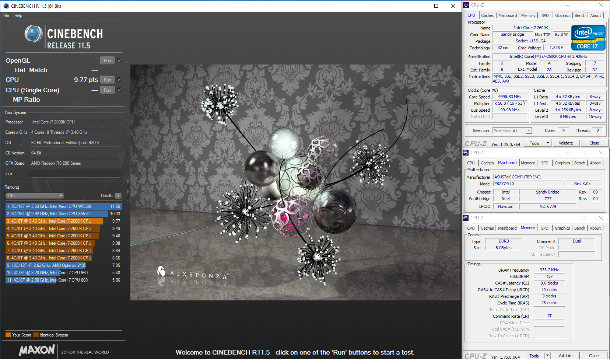
Task: Click the empty Info input field
Action: click(x=75, y=173)
